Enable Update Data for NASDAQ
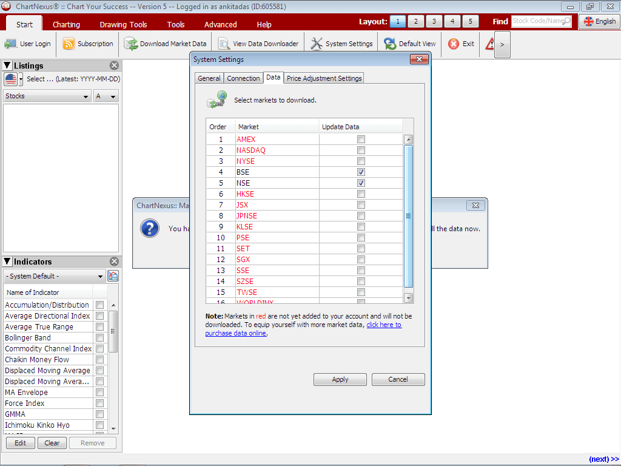Screen dimensions: 621x466 [361, 150]
